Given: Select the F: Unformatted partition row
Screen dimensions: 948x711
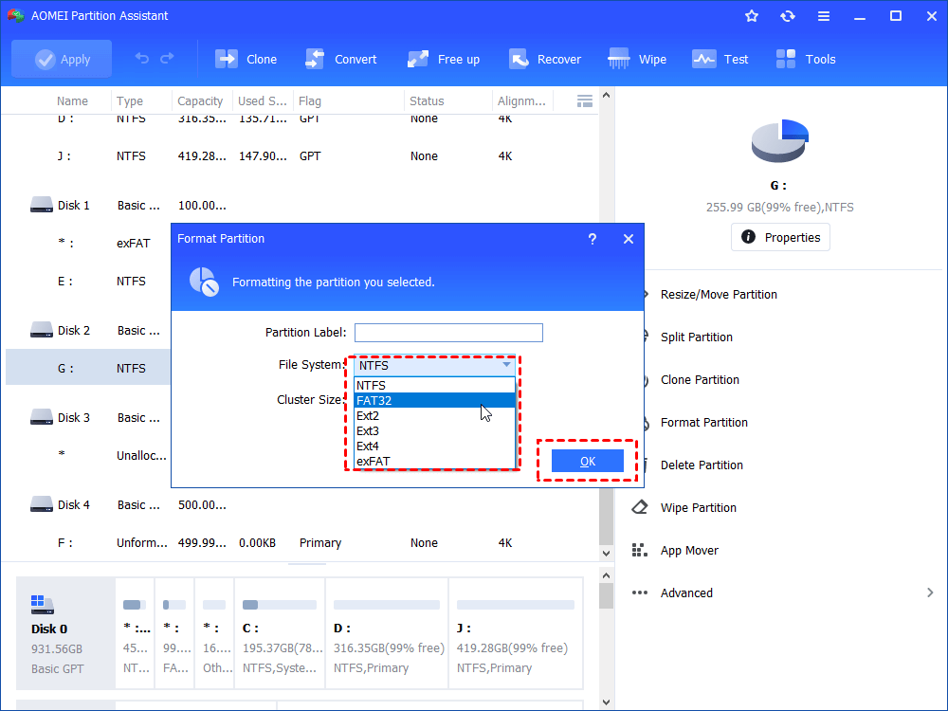Looking at the screenshot, I should tap(300, 542).
